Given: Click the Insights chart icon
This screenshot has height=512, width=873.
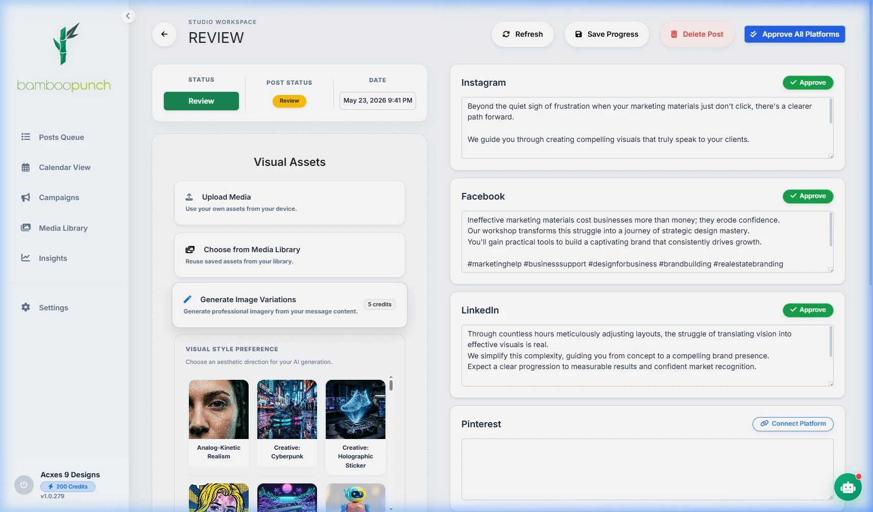Looking at the screenshot, I should click(26, 258).
